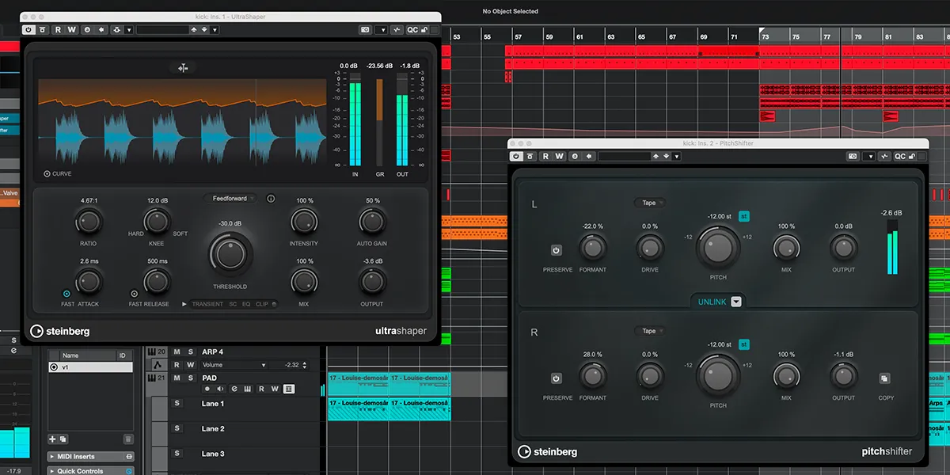The width and height of the screenshot is (950, 475).
Task: Open channel settings with the 'e' icon on PAD
Action: pos(234,389)
